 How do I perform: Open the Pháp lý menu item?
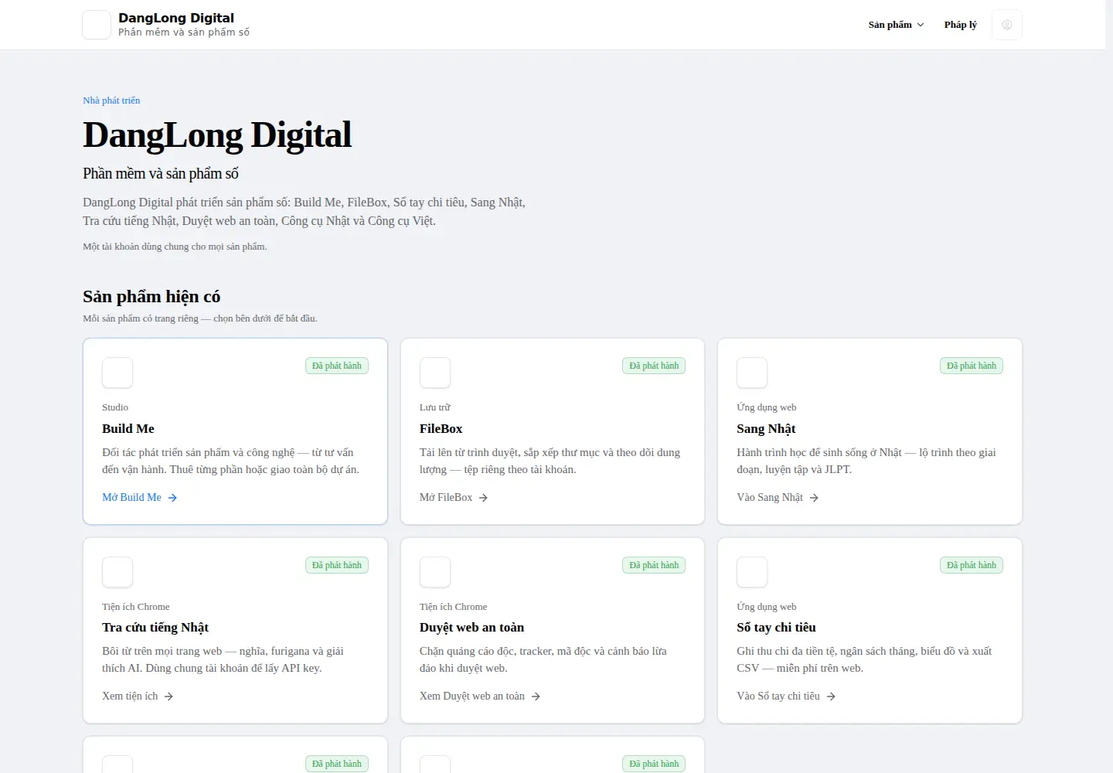[x=960, y=25]
